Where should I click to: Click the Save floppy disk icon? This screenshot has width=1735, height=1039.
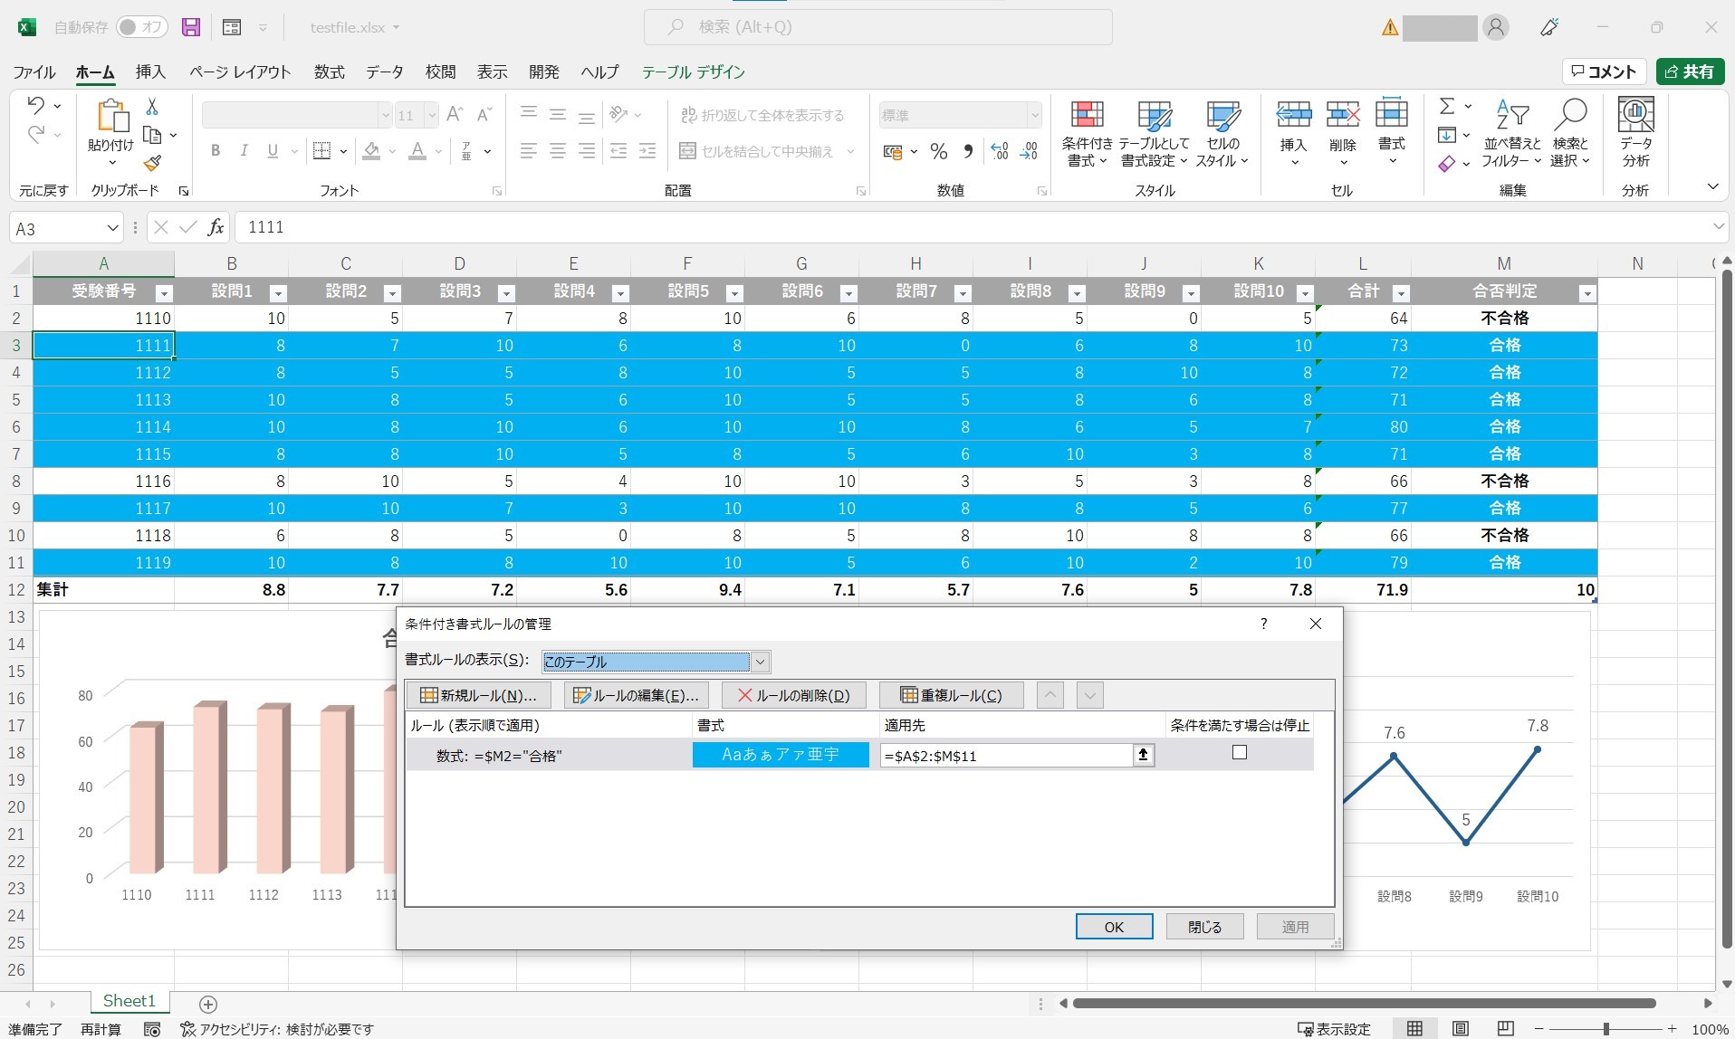(x=190, y=27)
